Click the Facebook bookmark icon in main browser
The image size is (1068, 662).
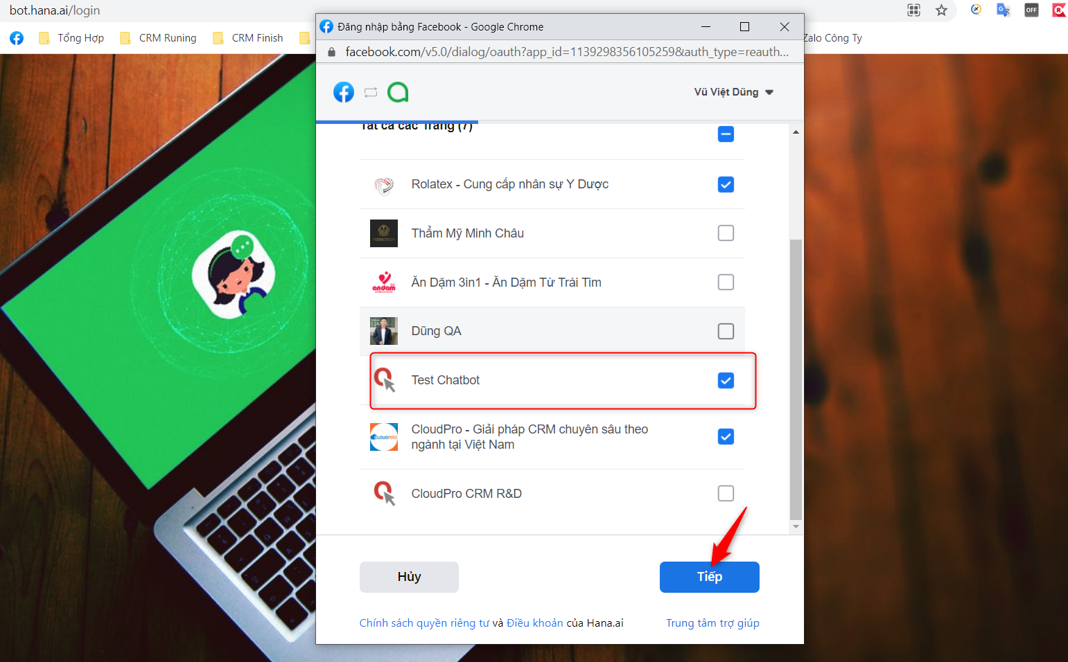[17, 38]
